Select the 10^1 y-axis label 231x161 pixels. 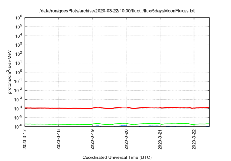pyautogui.click(x=18, y=63)
